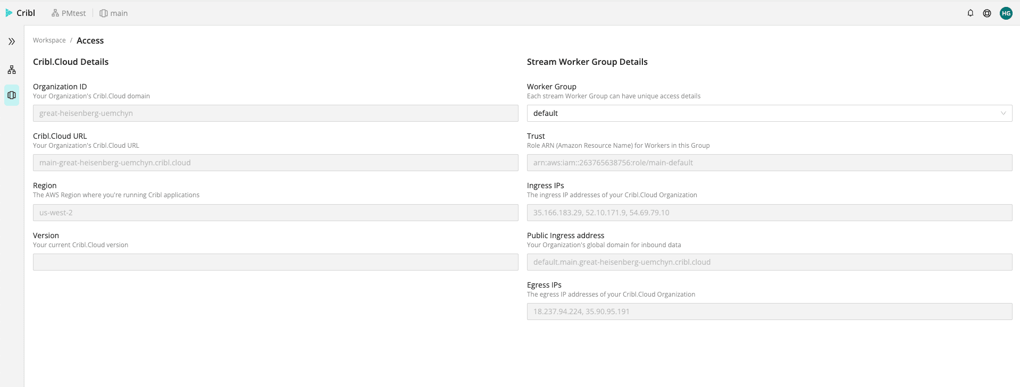Open the main workspace switcher
This screenshot has height=387, width=1020.
coord(114,13)
